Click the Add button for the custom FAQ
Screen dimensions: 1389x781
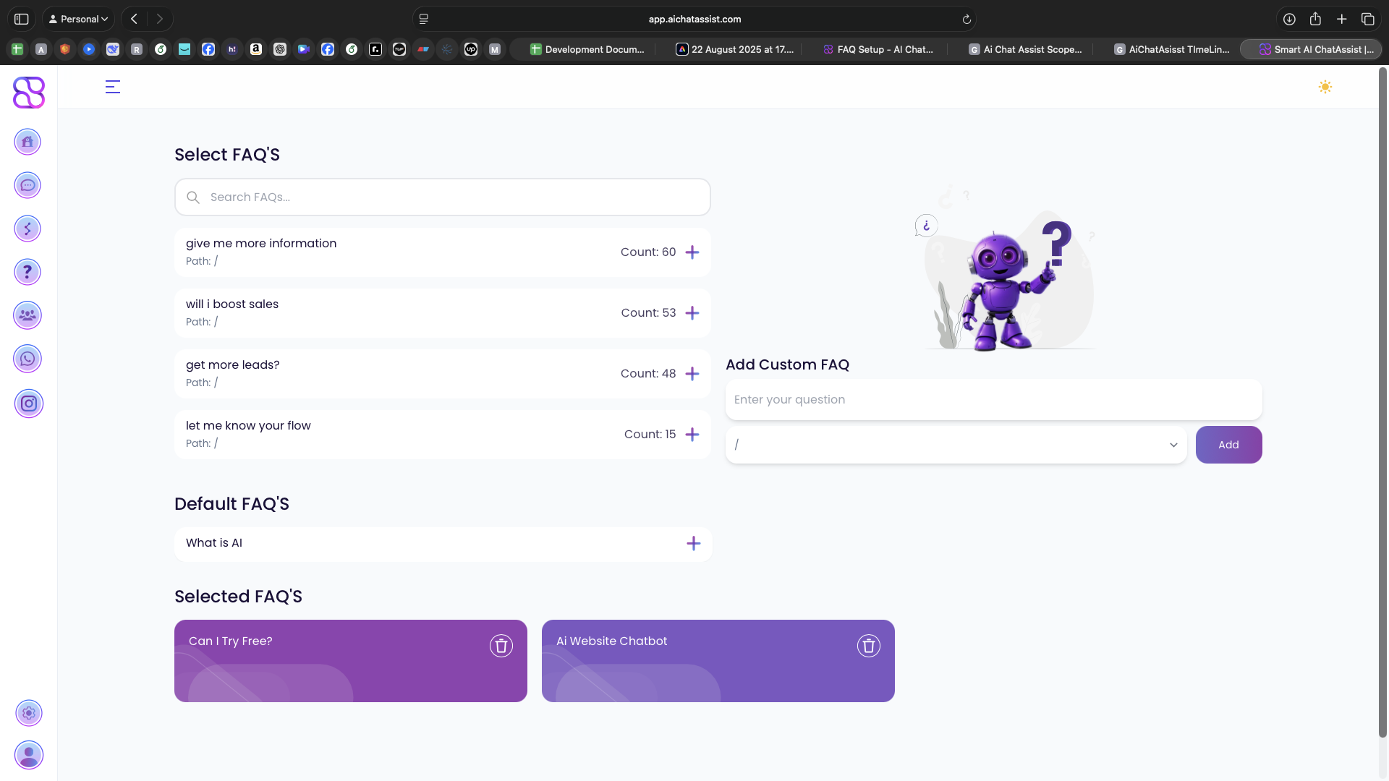click(1228, 445)
